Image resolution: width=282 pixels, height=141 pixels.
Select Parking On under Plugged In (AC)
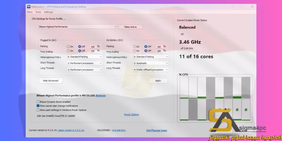[70, 47]
